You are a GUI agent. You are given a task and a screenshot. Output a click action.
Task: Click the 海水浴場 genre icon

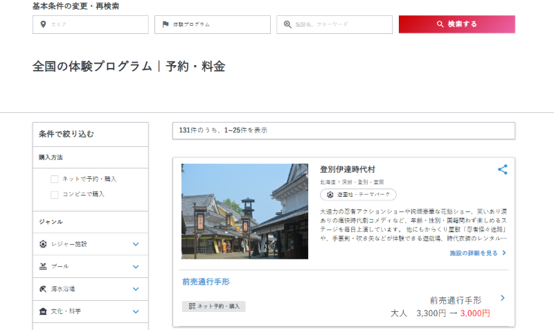point(43,289)
